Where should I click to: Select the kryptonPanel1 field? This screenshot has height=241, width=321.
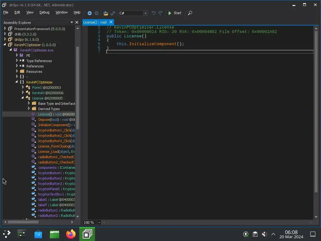coord(56,189)
